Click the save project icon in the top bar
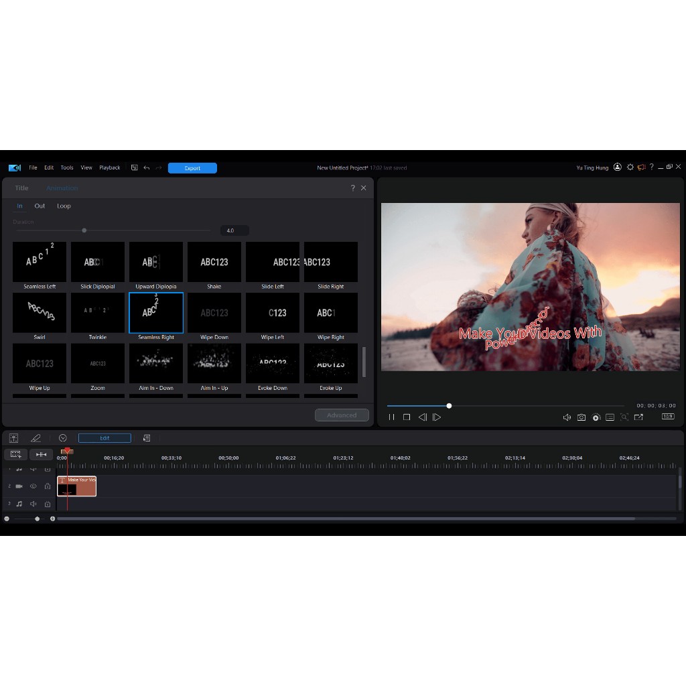The width and height of the screenshot is (686, 686). (x=134, y=167)
